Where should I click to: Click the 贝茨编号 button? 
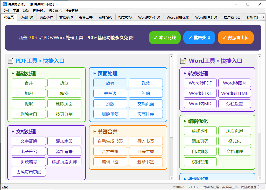pyautogui.click(x=29, y=162)
